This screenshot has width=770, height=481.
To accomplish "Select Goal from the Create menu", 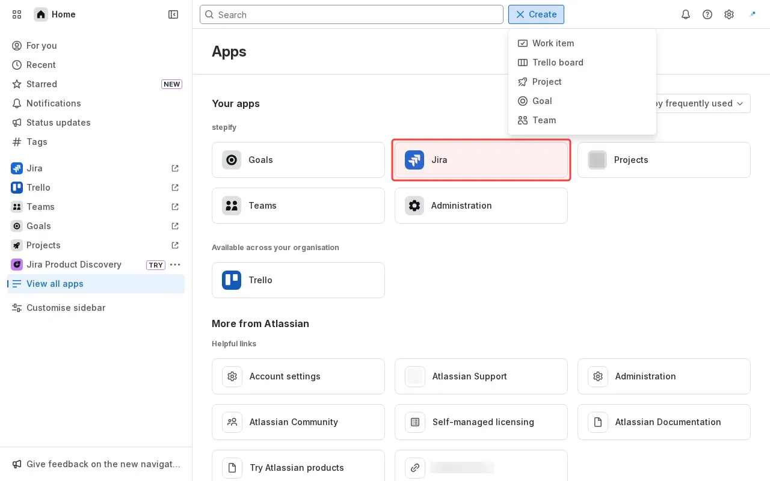I will (541, 101).
